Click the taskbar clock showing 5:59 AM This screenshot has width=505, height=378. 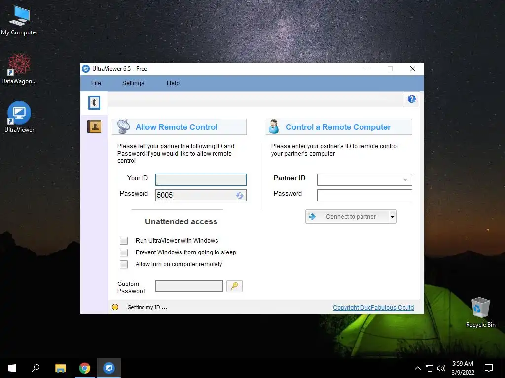point(463,368)
